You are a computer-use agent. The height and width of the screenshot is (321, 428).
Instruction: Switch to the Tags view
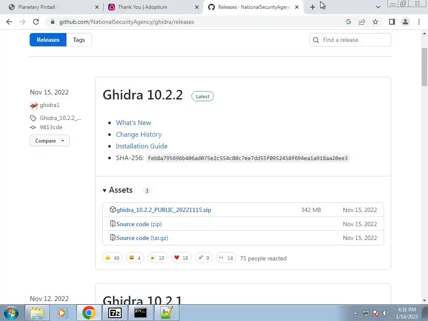tap(79, 40)
